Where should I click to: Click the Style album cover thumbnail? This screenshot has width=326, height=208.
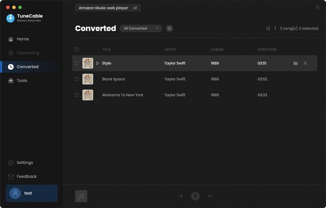[88, 63]
